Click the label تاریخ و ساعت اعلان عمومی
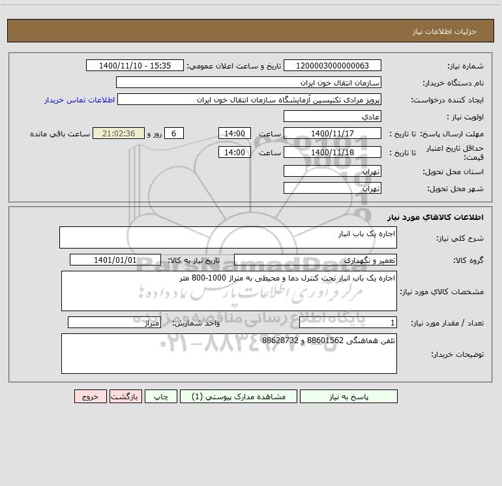Viewport: 502px width, 486px height. [233, 67]
